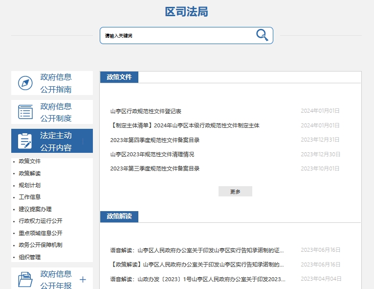This screenshot has height=289, width=374.
Task: Open 重点领域信息公开 in the sidebar
Action: click(x=41, y=233)
